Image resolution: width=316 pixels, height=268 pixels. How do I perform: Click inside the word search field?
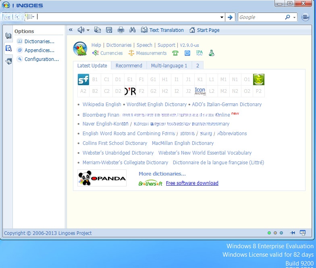[128, 17]
